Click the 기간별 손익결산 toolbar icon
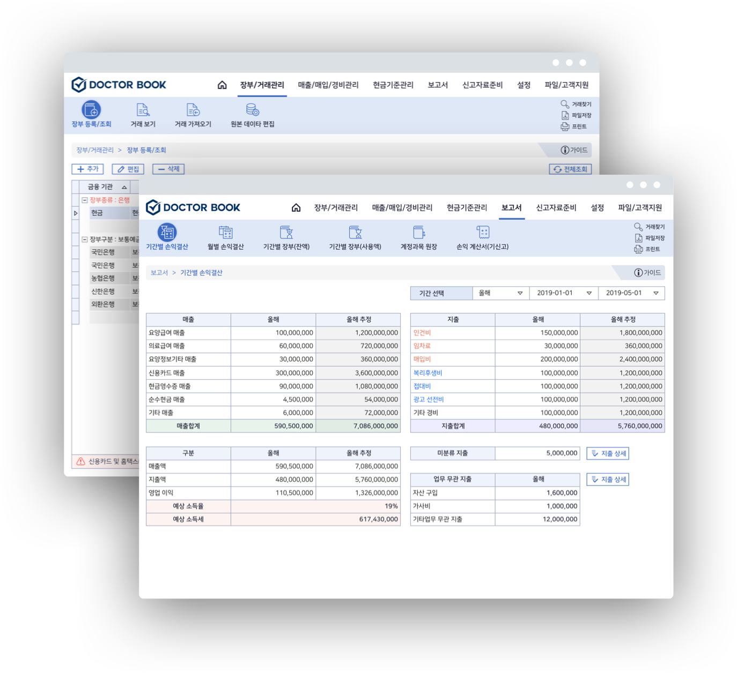Screen dimensions: 737x673 pos(167,233)
